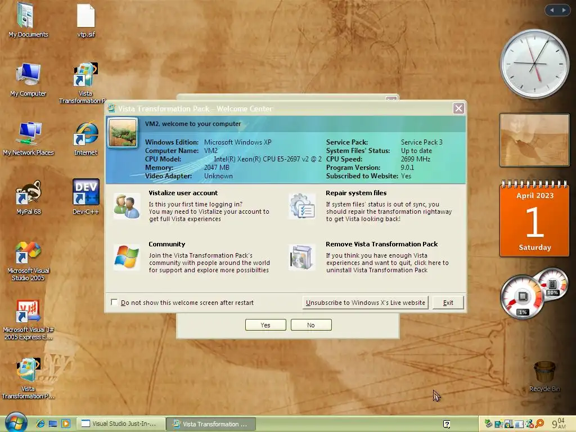
Task: Enable 'Do not show this welcome screen' checkbox
Action: click(x=114, y=302)
